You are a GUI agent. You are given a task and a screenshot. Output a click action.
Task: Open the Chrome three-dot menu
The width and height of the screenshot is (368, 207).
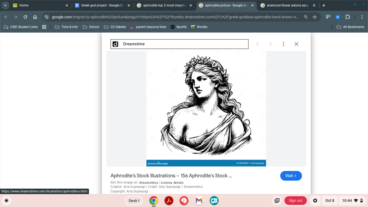(362, 17)
